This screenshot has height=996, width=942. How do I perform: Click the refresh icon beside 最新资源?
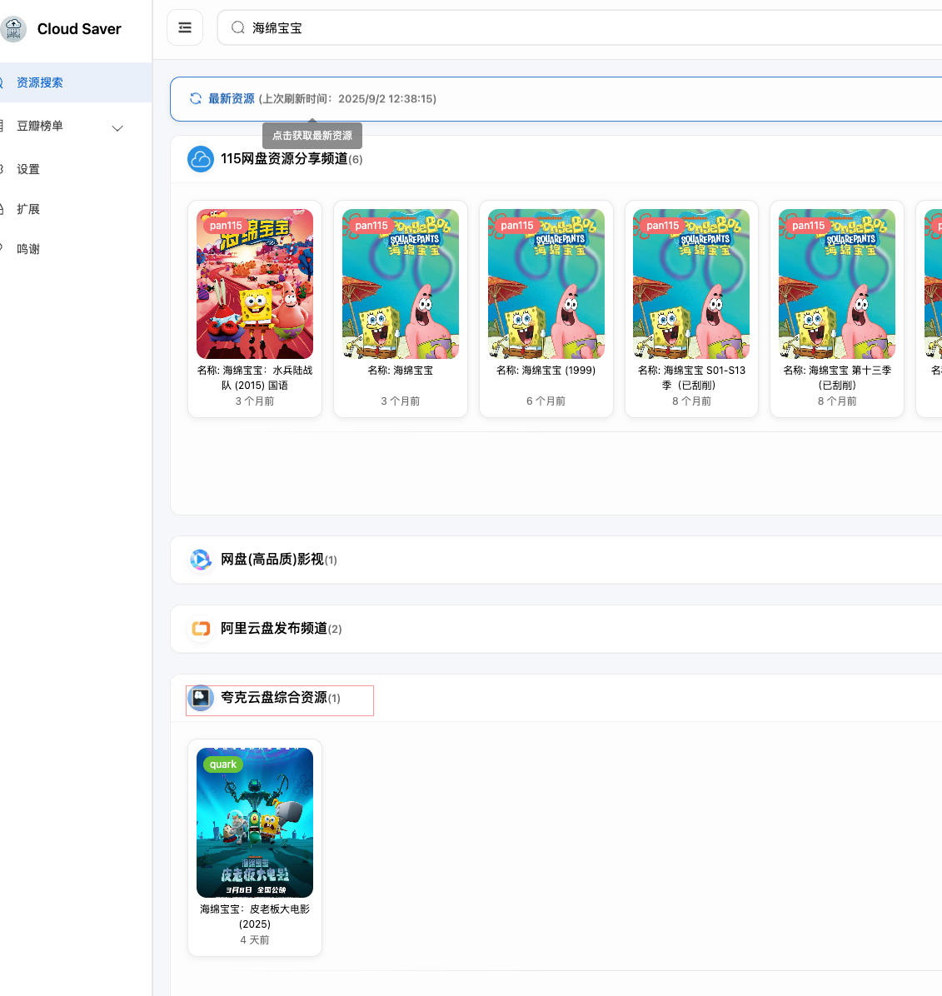click(196, 98)
